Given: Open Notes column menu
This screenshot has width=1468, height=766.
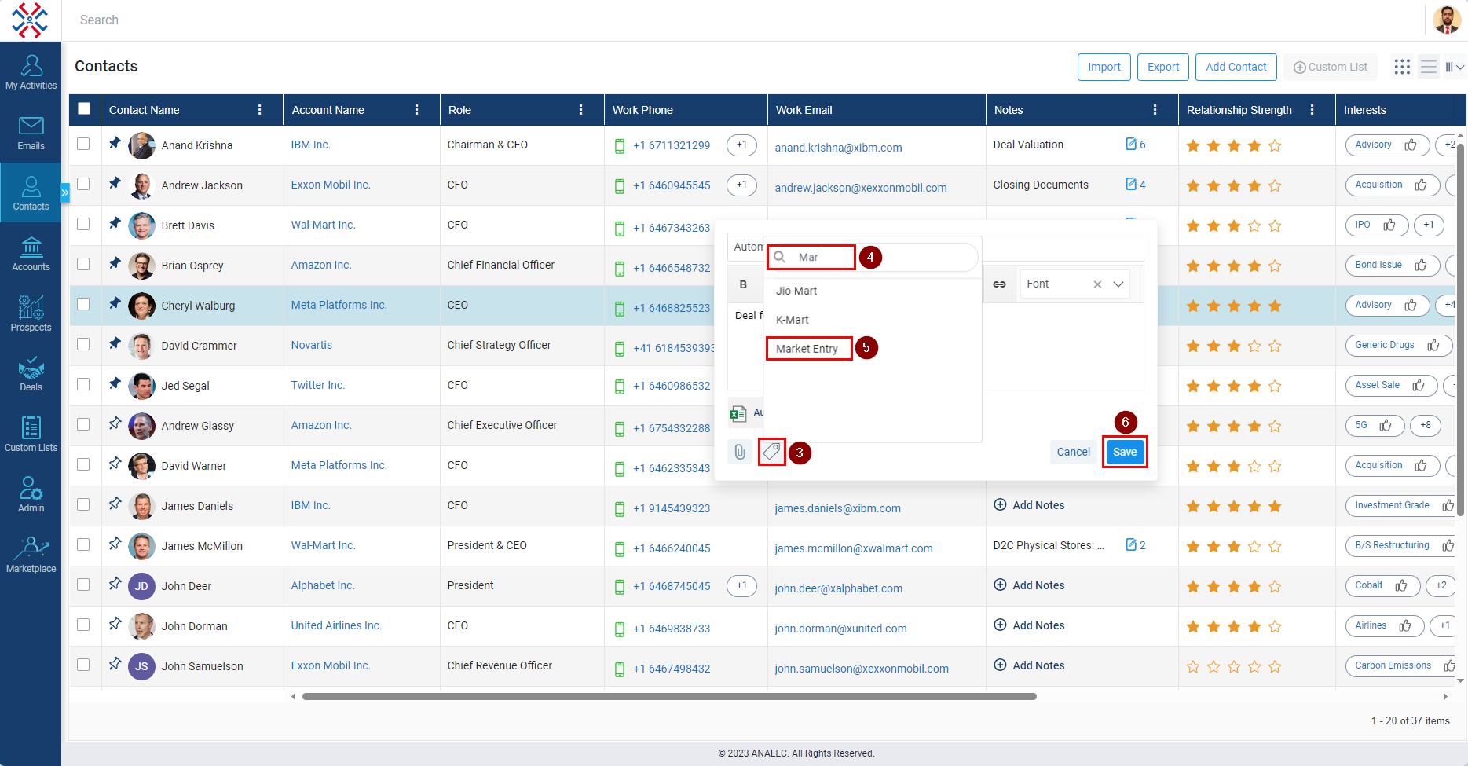Looking at the screenshot, I should (1155, 110).
